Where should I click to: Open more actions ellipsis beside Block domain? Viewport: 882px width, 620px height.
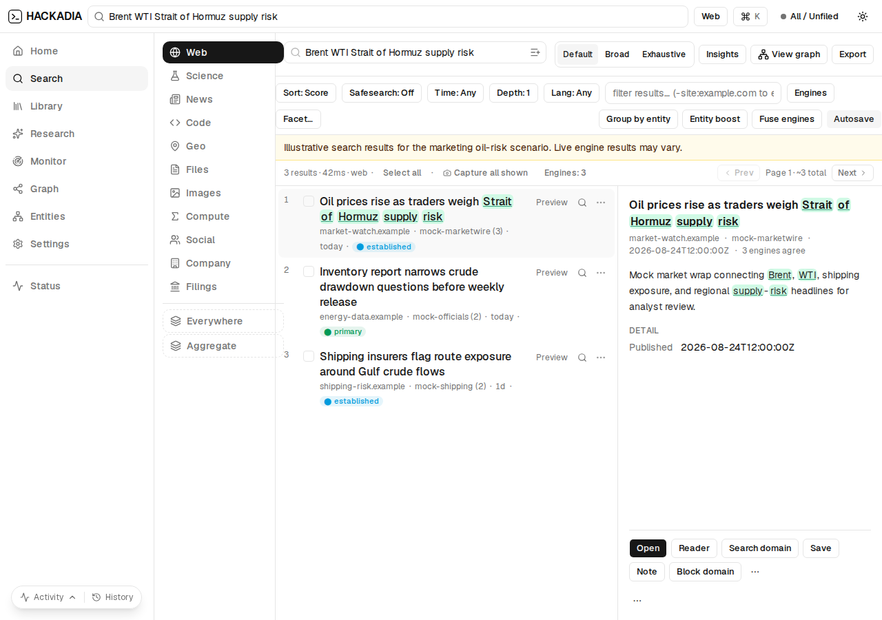coord(755,572)
